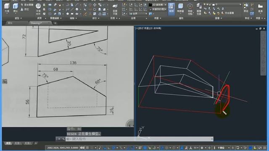Select the Layout2 (配置2) tab
The image size is (269, 151).
(x=28, y=143)
